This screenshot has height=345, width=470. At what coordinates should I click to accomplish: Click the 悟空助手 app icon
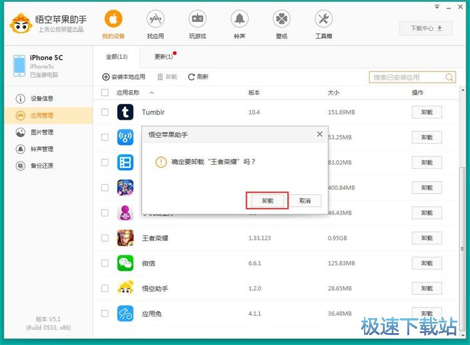[x=125, y=288]
